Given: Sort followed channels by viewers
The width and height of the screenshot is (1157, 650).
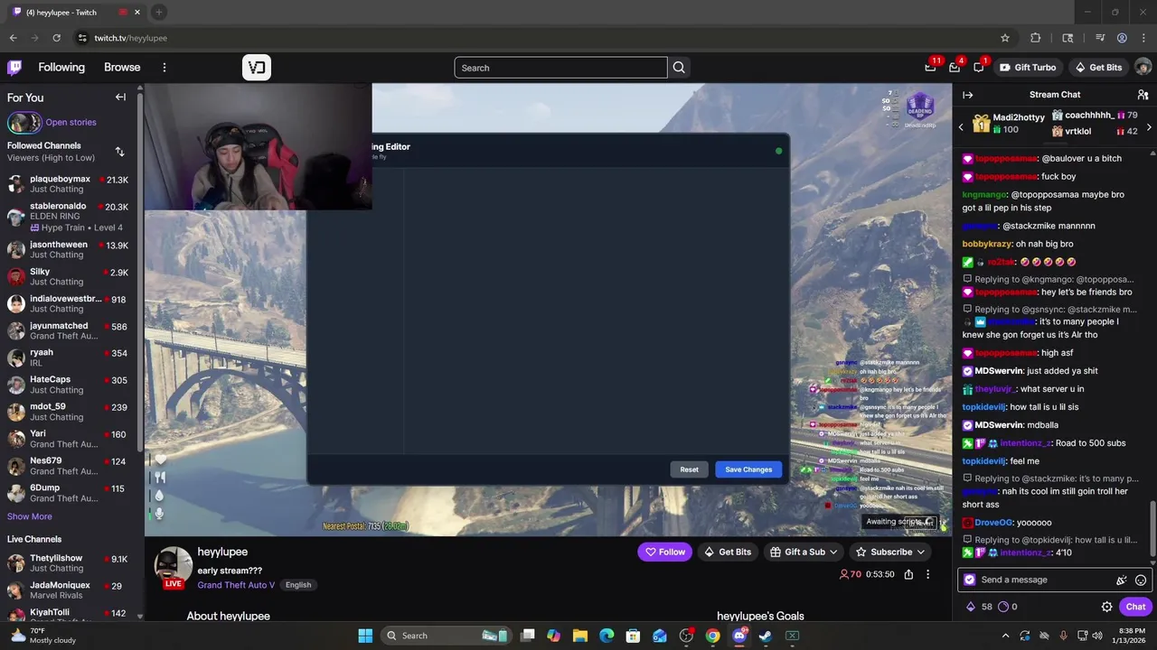Looking at the screenshot, I should tap(119, 152).
